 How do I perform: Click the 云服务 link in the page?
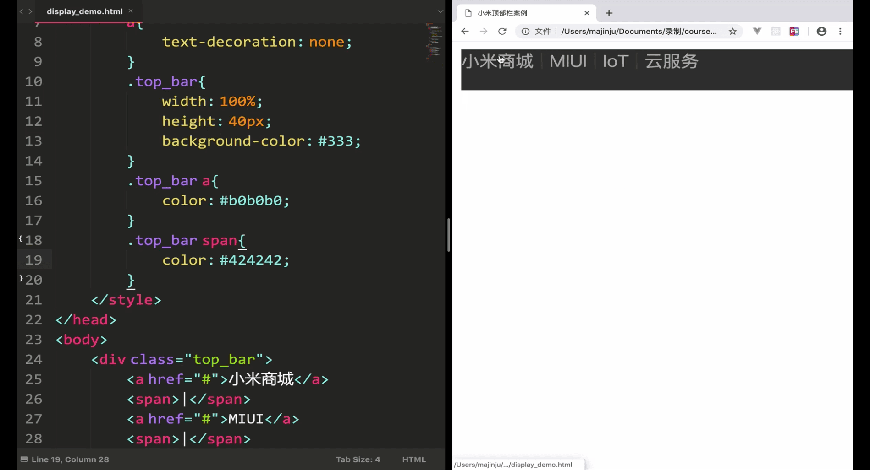(672, 61)
